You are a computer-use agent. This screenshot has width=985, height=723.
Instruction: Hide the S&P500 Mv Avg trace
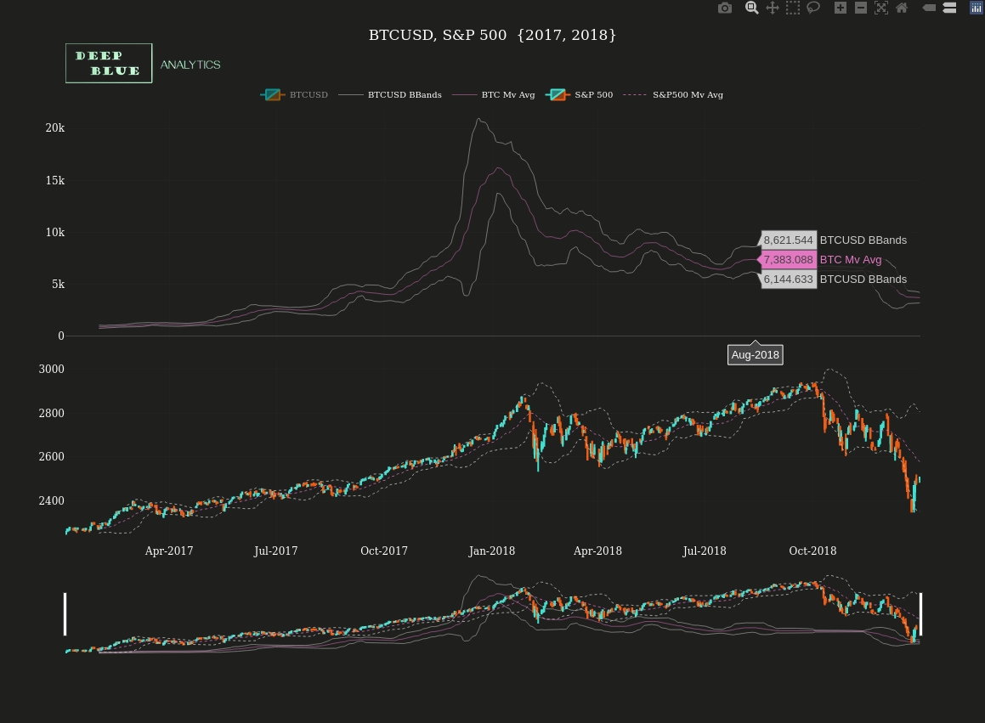tap(674, 95)
